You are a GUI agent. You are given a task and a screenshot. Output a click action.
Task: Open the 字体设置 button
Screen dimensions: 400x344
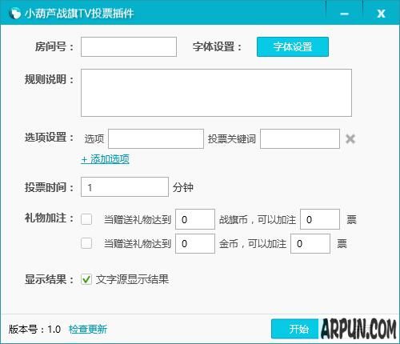pyautogui.click(x=293, y=47)
